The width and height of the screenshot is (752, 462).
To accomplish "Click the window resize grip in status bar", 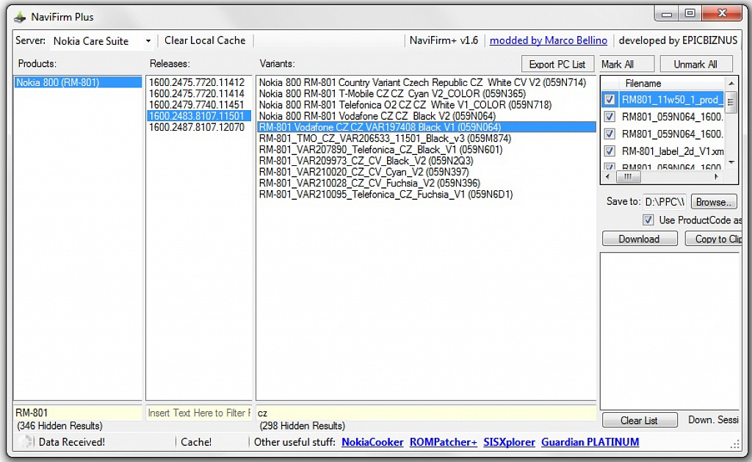I will click(x=734, y=444).
